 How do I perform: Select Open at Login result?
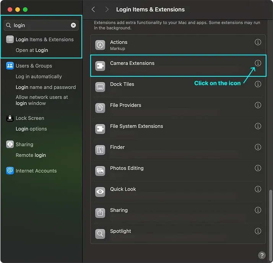[x=32, y=50]
